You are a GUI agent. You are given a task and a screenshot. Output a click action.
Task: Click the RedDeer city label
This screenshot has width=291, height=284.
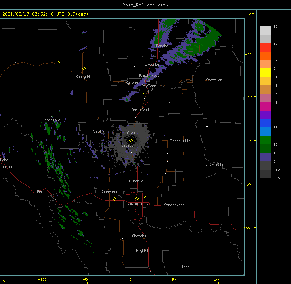pyautogui.click(x=149, y=86)
